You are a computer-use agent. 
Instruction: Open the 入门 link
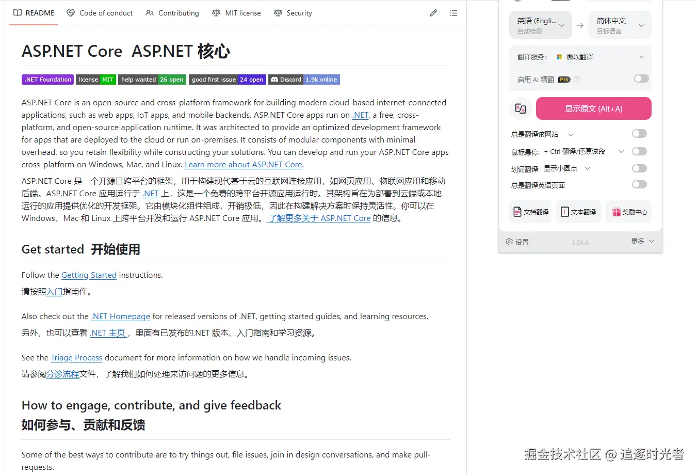(54, 292)
